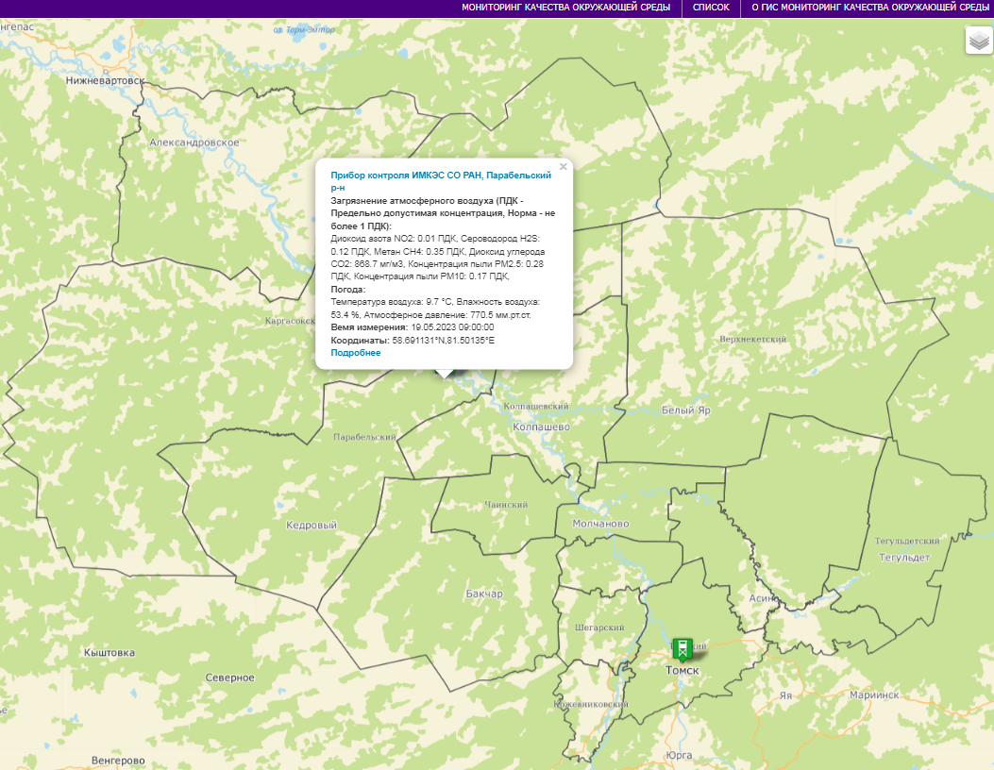The image size is (994, 770).
Task: Select the Мариинск city label
Action: pos(874,695)
